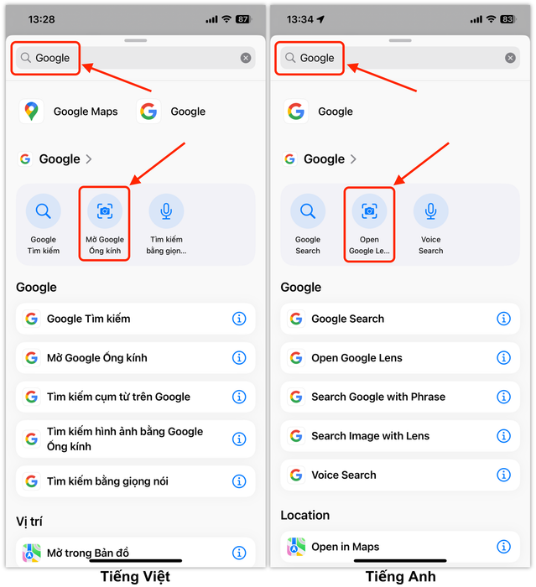Tap the Tìm kiếm bằng giọng microphone icon

click(166, 211)
